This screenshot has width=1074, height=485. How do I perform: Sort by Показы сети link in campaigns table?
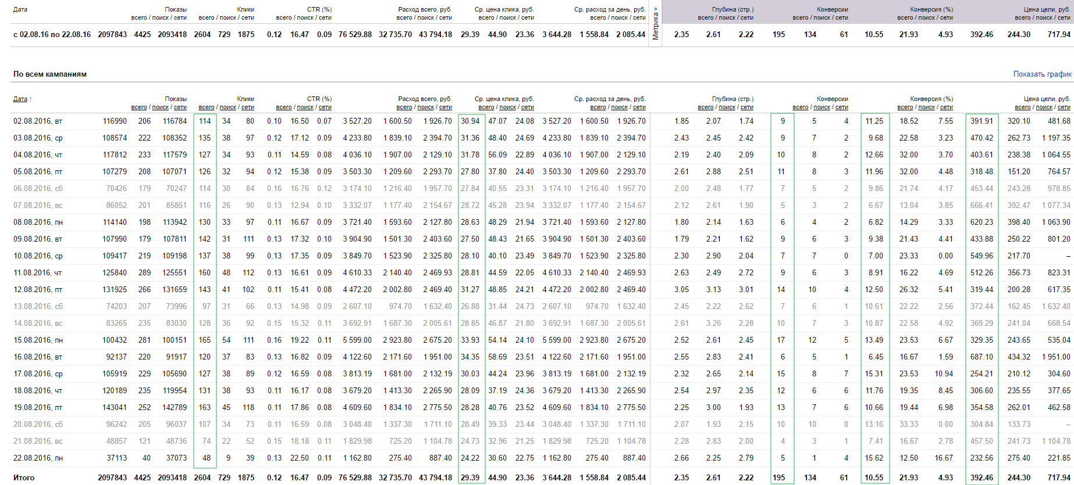pyautogui.click(x=180, y=107)
